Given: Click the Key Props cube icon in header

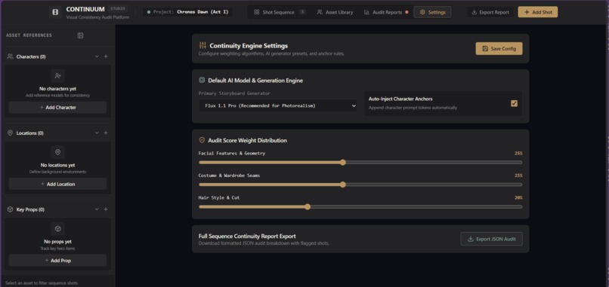Looking at the screenshot, I should (10, 209).
